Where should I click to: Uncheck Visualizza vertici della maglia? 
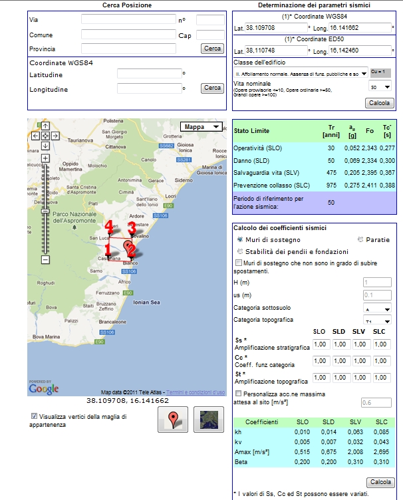(34, 416)
